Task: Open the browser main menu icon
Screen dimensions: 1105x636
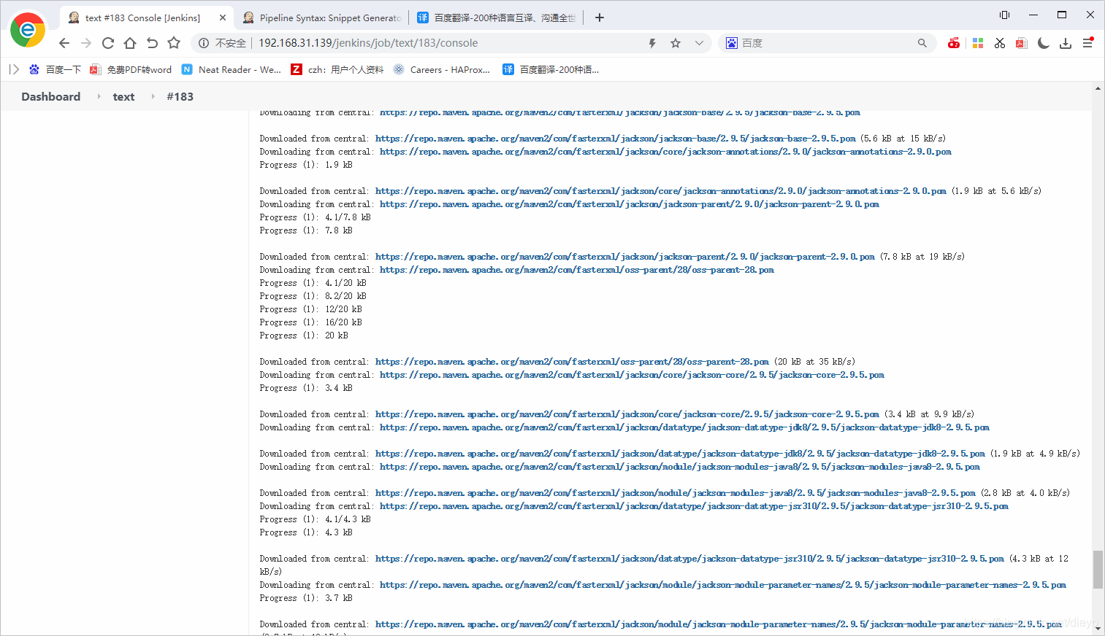Action: 1087,43
